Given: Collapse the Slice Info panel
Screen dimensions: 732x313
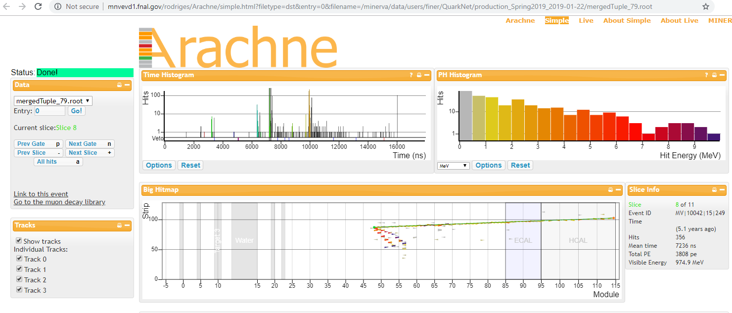Looking at the screenshot, I should [x=722, y=190].
